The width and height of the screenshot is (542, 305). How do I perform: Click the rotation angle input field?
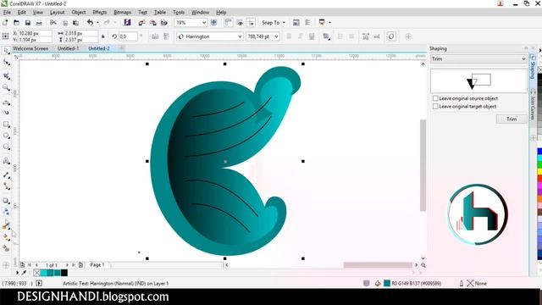128,36
